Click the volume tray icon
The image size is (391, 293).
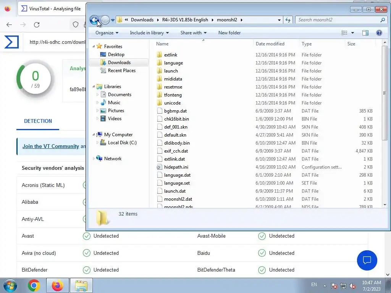[x=352, y=286]
